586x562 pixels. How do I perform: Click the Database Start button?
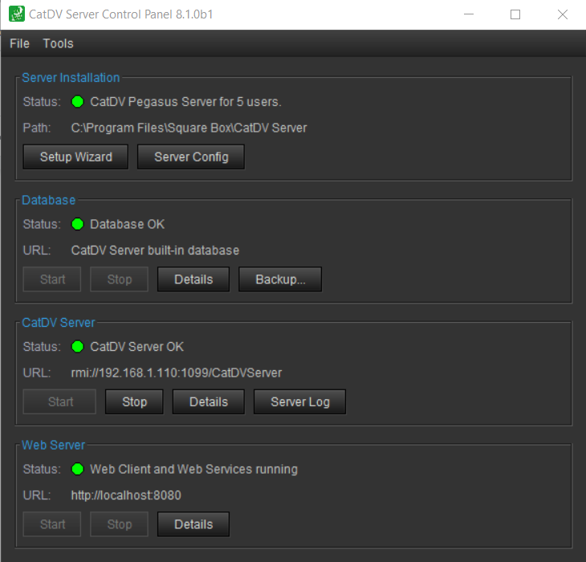click(52, 279)
